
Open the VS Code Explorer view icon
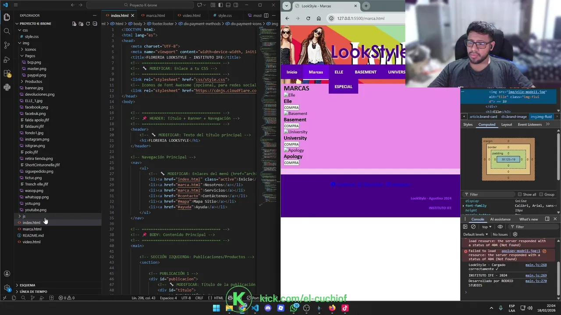coord(7,17)
